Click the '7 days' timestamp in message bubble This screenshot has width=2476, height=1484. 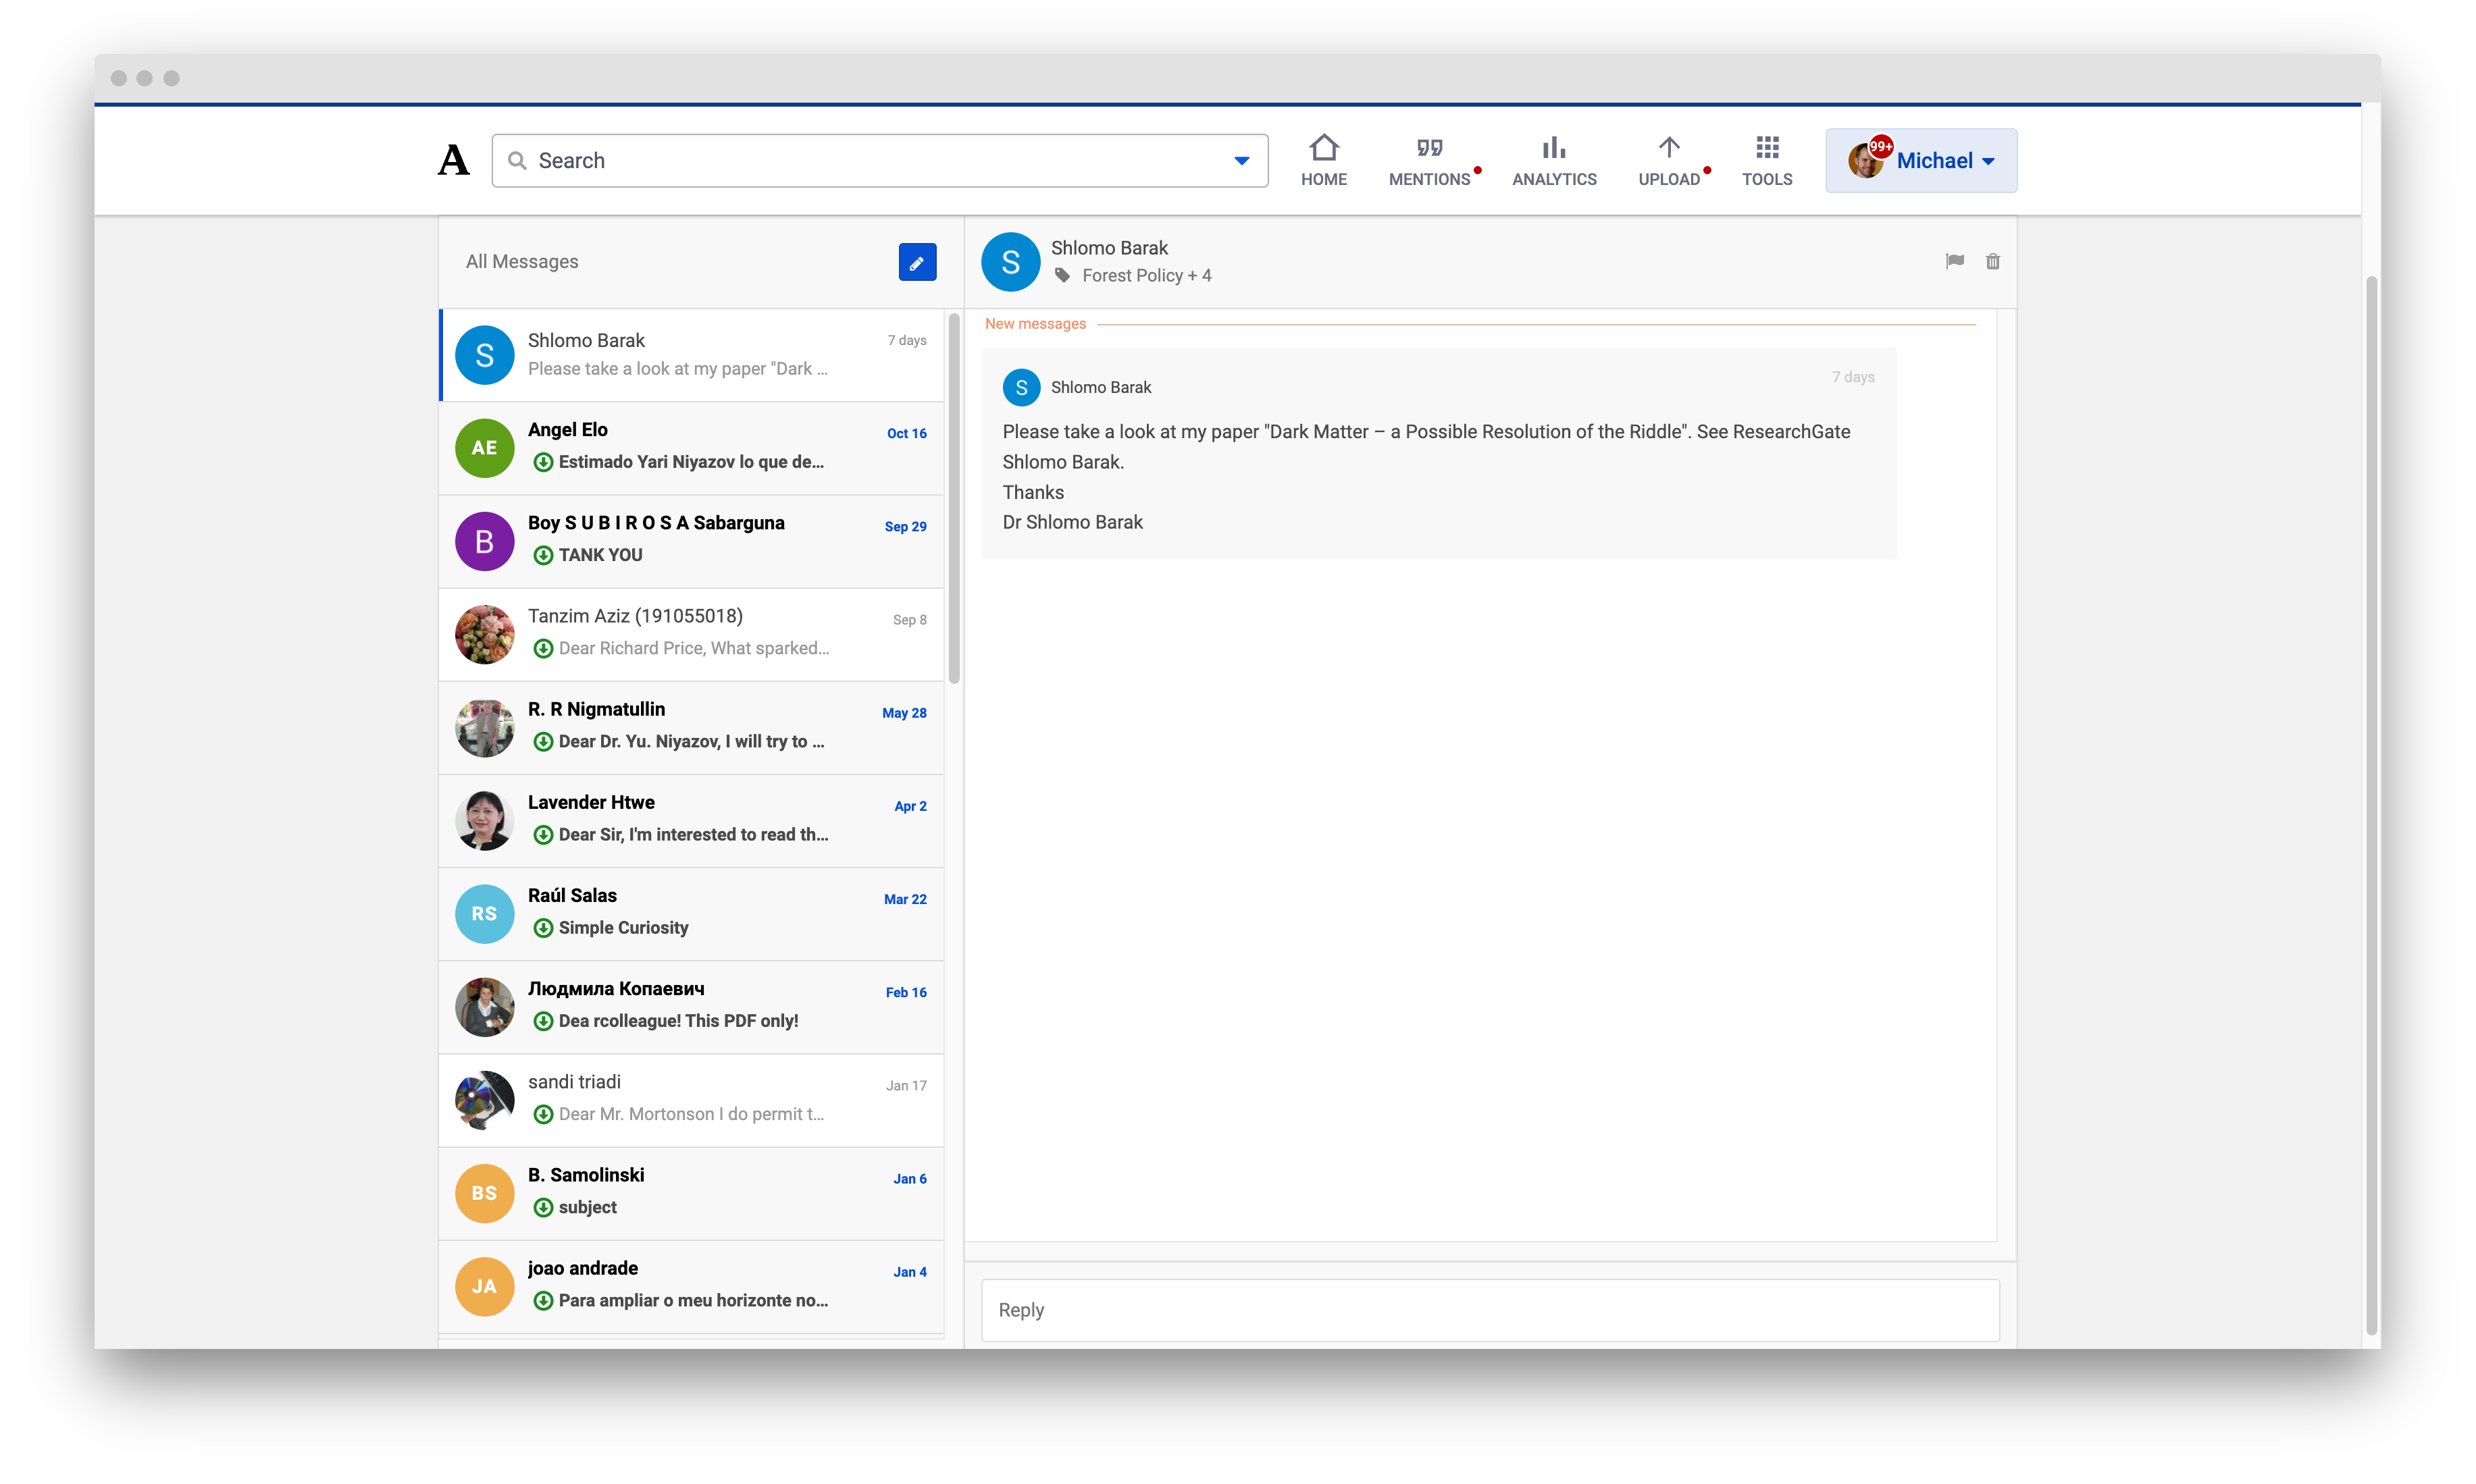coord(1853,377)
